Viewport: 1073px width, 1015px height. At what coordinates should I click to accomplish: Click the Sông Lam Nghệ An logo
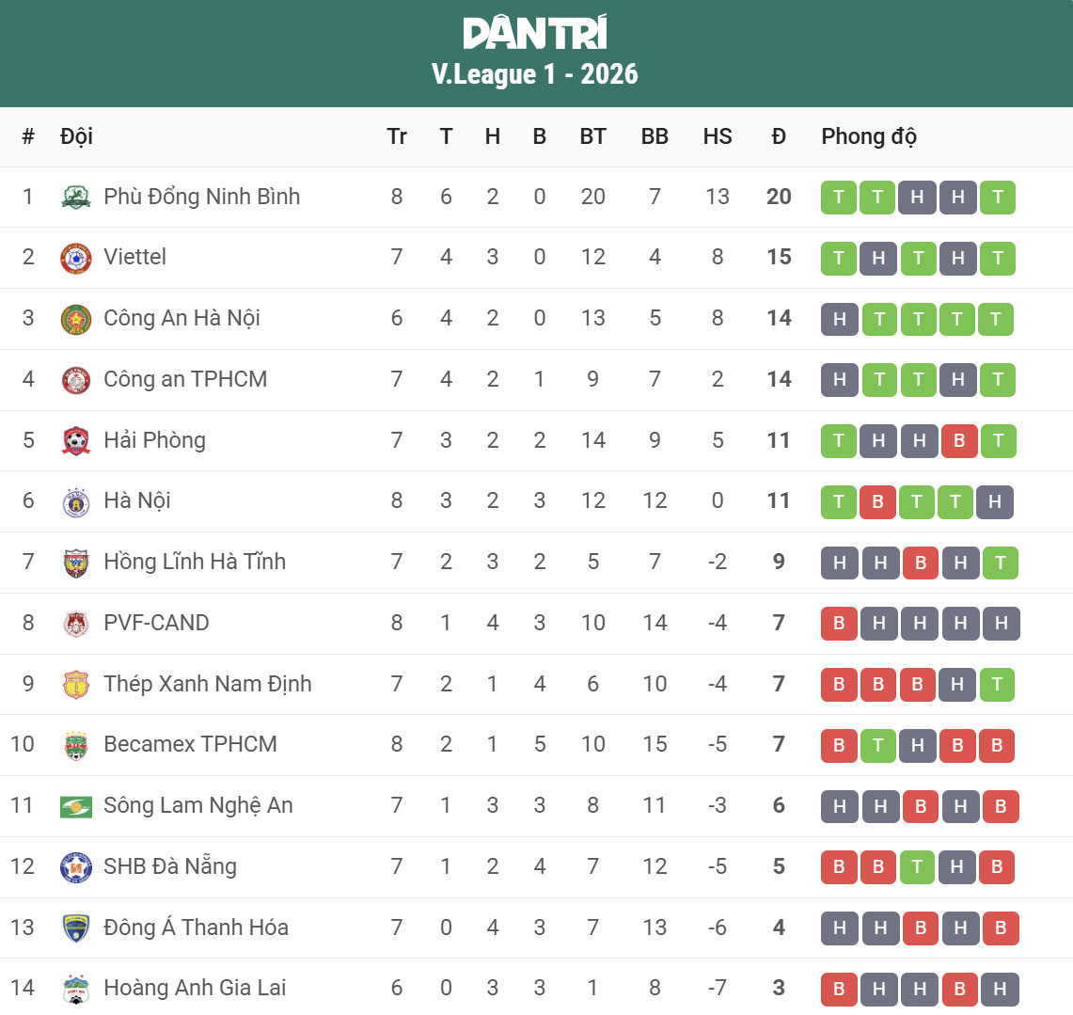76,806
